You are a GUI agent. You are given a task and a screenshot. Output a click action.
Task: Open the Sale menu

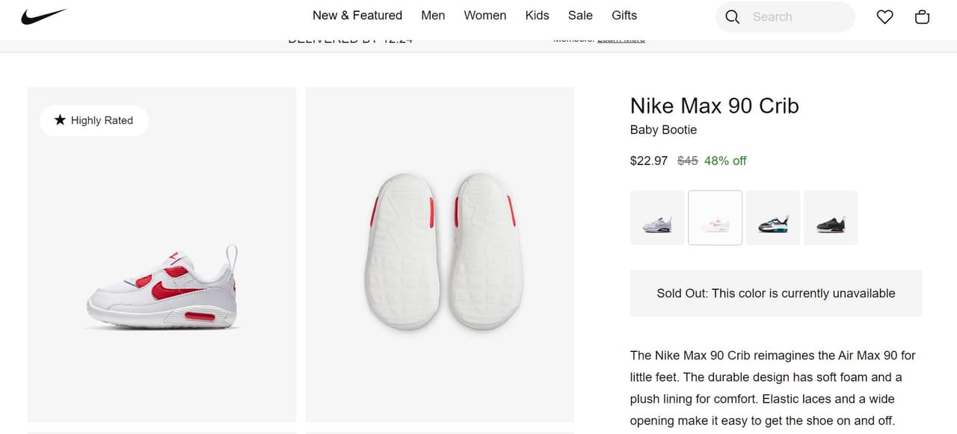point(580,15)
